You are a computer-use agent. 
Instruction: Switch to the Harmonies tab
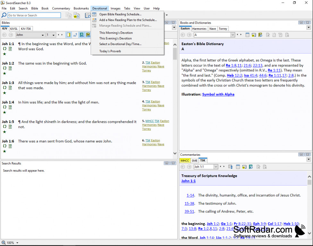[199, 29]
